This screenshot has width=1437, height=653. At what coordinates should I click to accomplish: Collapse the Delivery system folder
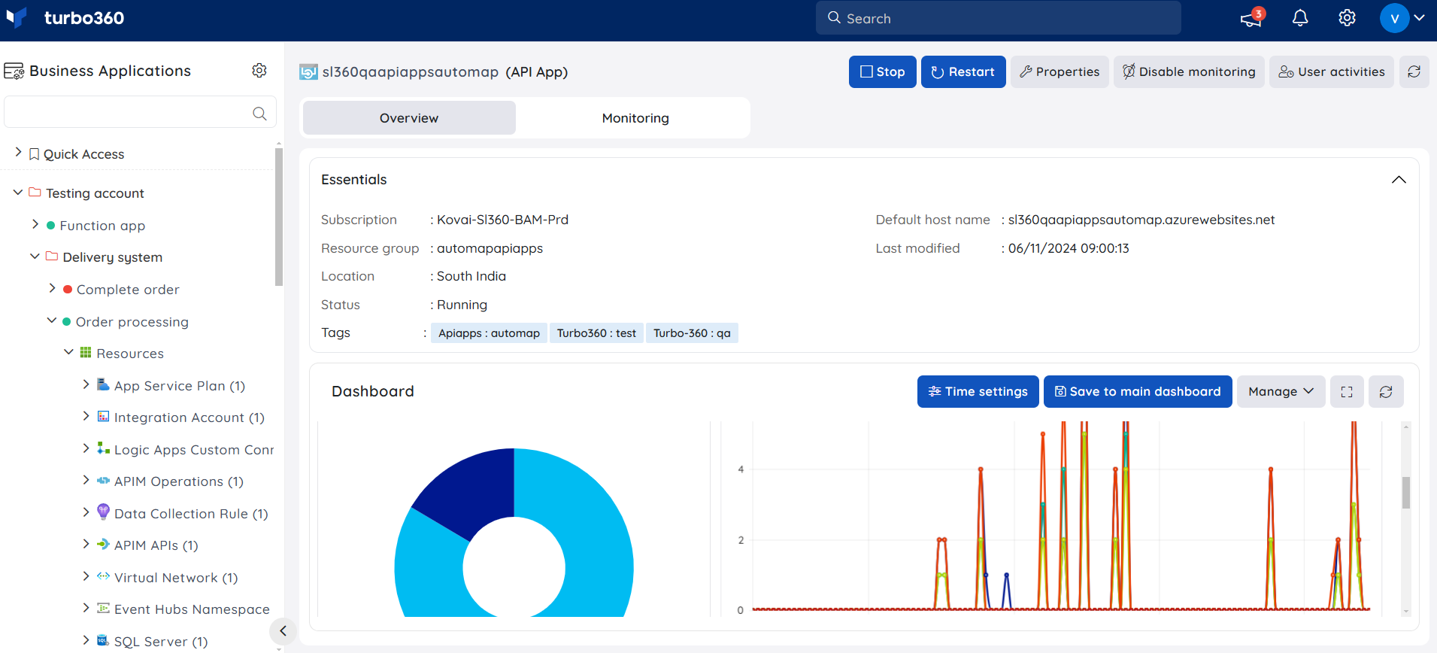point(35,257)
